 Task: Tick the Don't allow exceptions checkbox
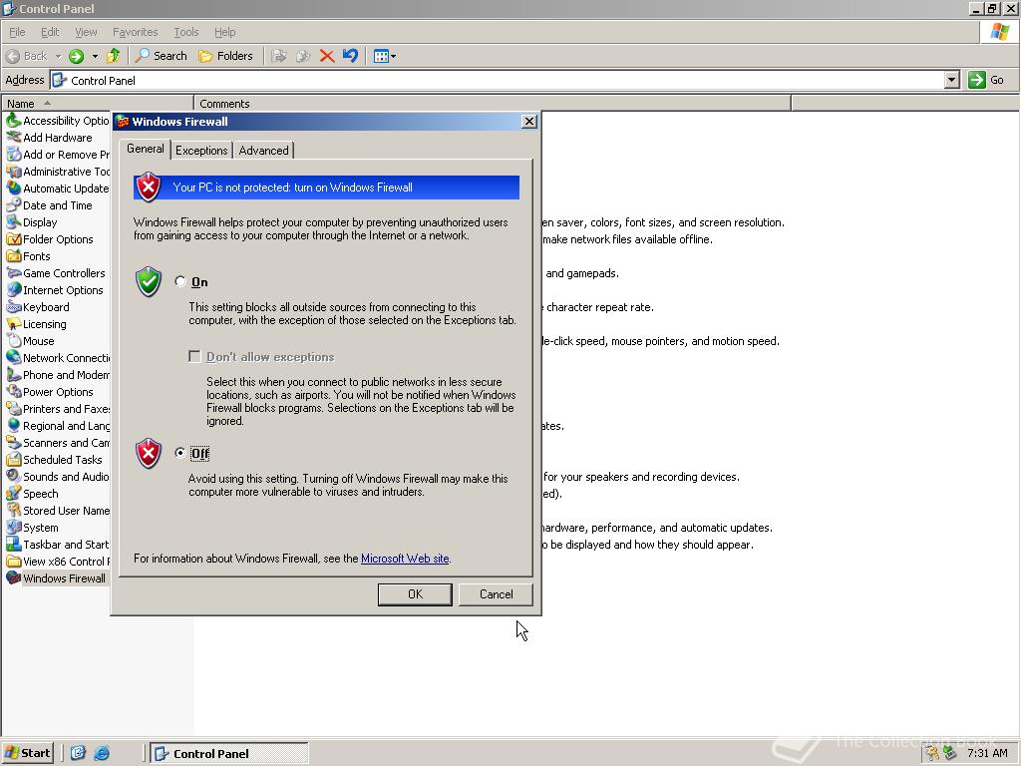pos(194,356)
